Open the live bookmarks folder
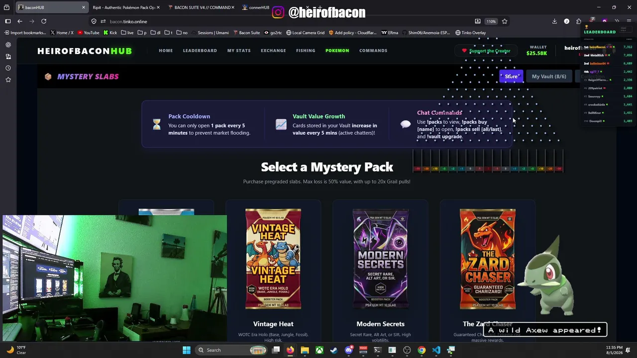 127,33
